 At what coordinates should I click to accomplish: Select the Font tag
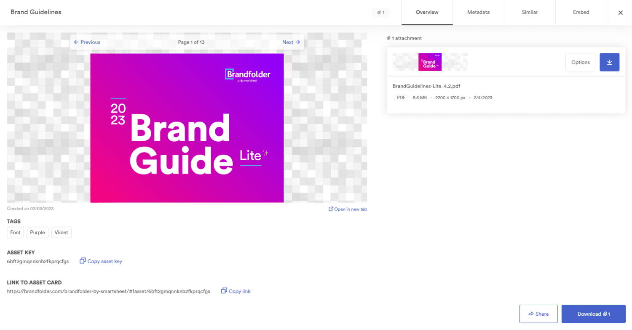click(16, 232)
